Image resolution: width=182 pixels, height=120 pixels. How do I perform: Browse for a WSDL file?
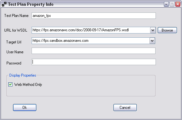[x=167, y=30]
